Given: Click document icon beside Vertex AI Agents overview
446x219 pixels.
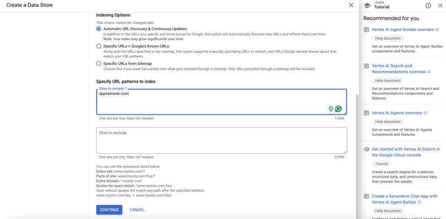Looking at the screenshot, I should click(x=366, y=113).
